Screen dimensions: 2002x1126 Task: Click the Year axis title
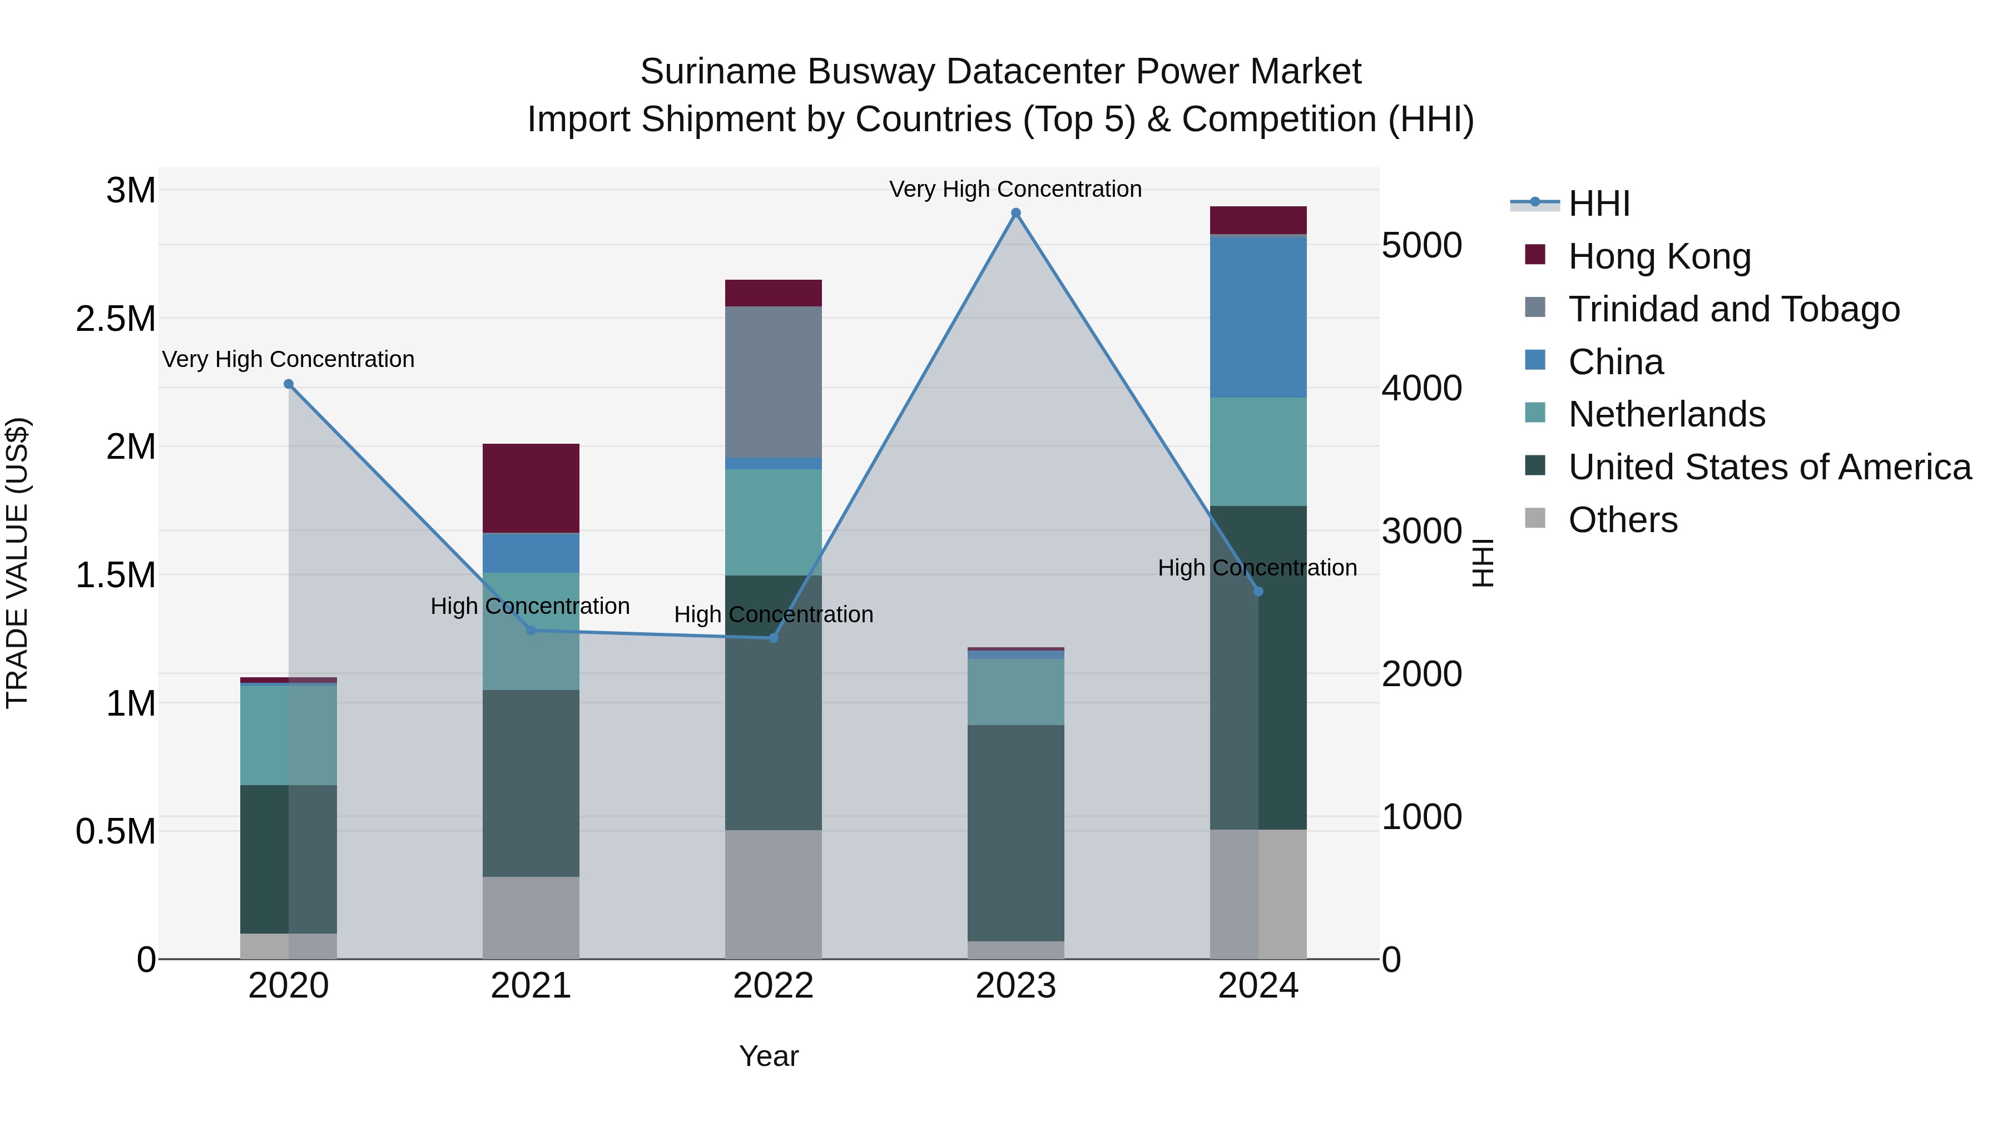tap(769, 1057)
